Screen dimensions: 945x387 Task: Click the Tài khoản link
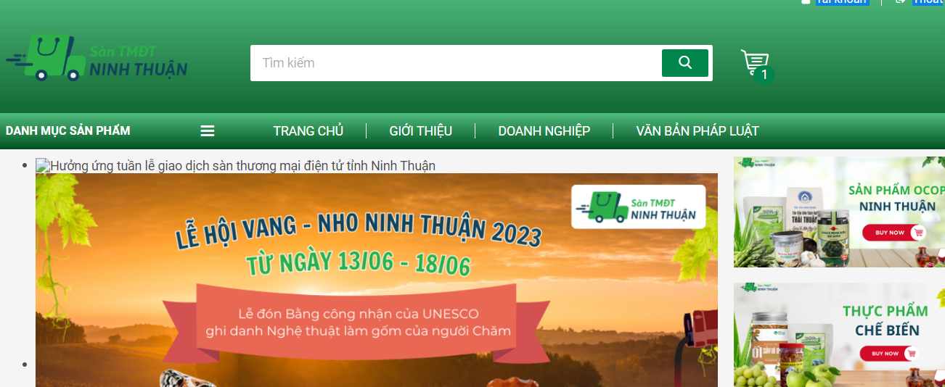coord(841,1)
